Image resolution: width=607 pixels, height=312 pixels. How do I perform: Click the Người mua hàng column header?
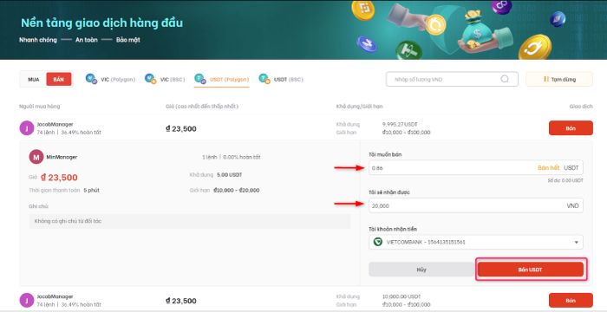(40, 106)
